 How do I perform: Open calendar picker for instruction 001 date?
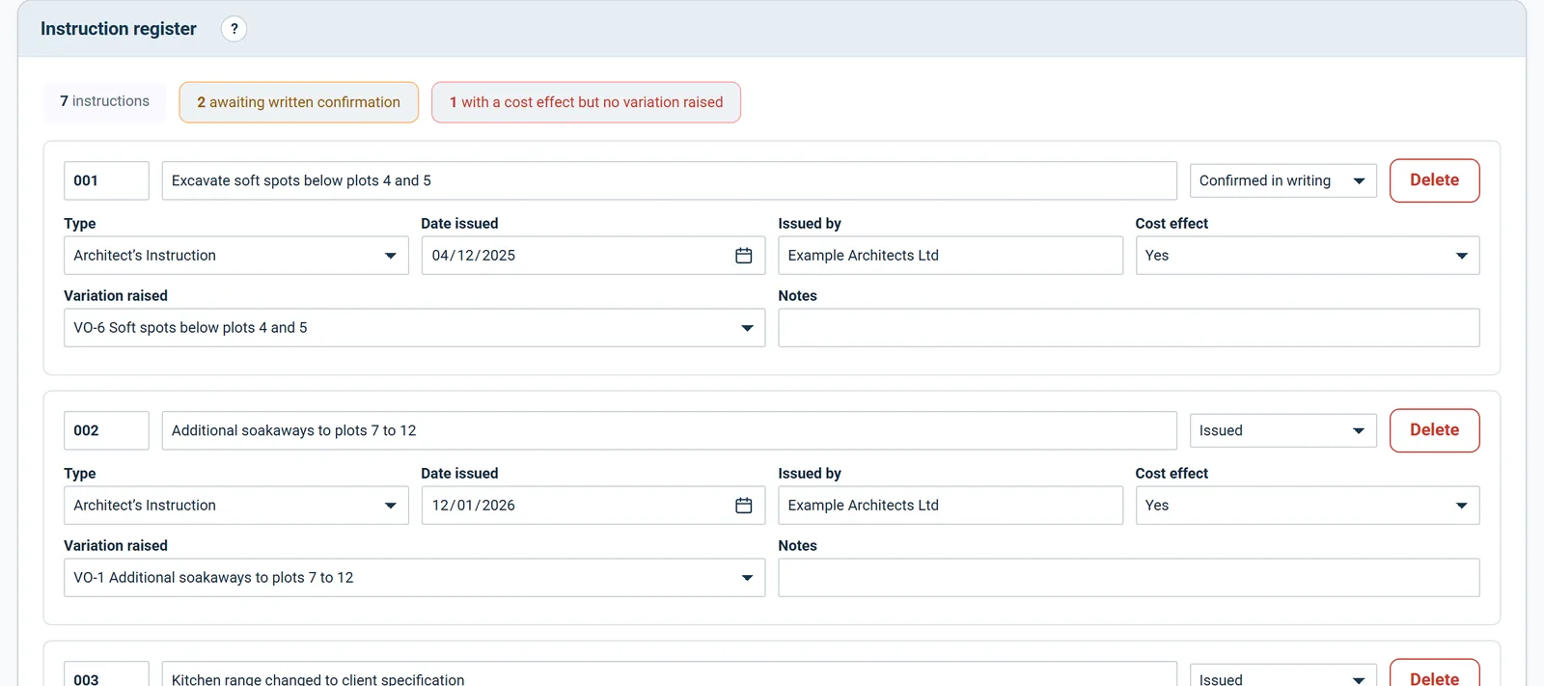[743, 256]
